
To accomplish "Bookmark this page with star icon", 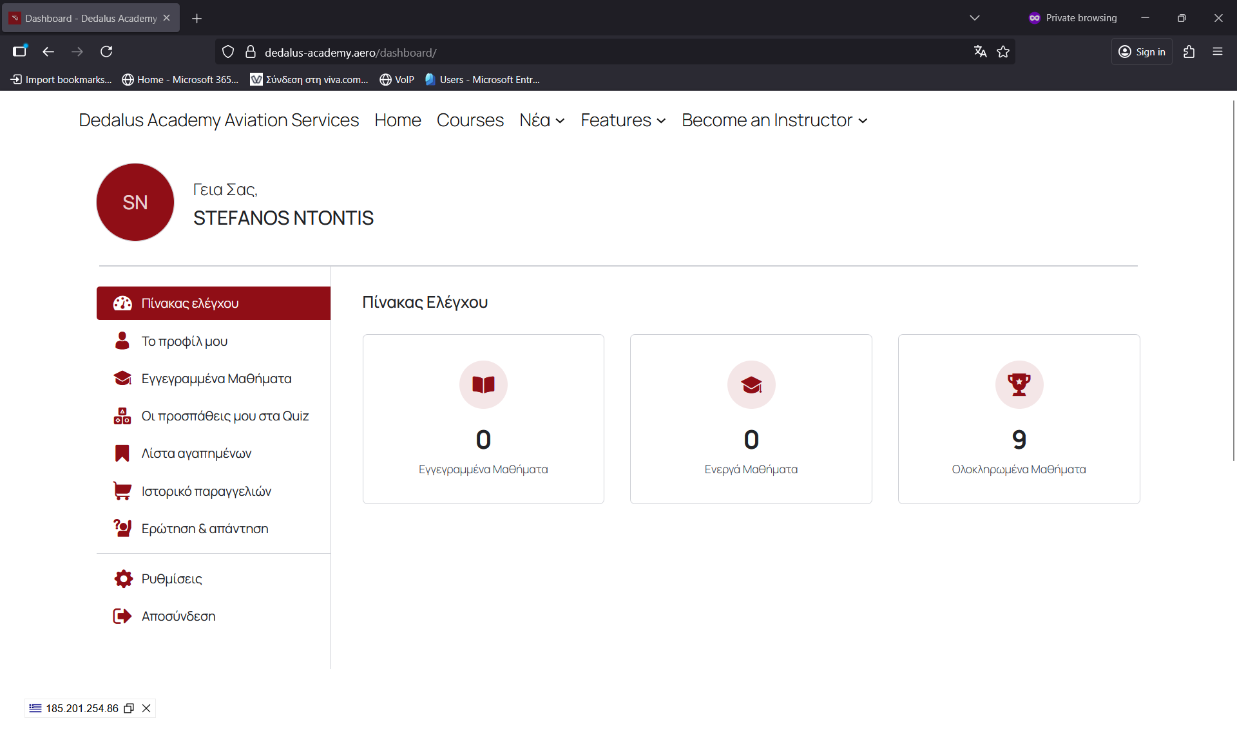I will (1003, 52).
